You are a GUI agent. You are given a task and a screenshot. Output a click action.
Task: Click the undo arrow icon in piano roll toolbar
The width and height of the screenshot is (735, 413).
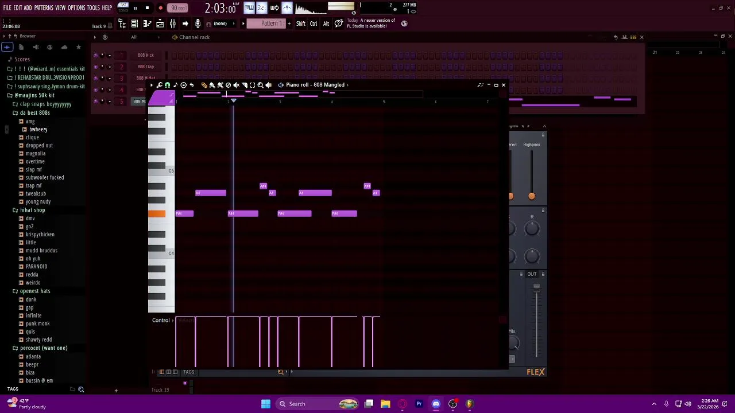tap(192, 85)
